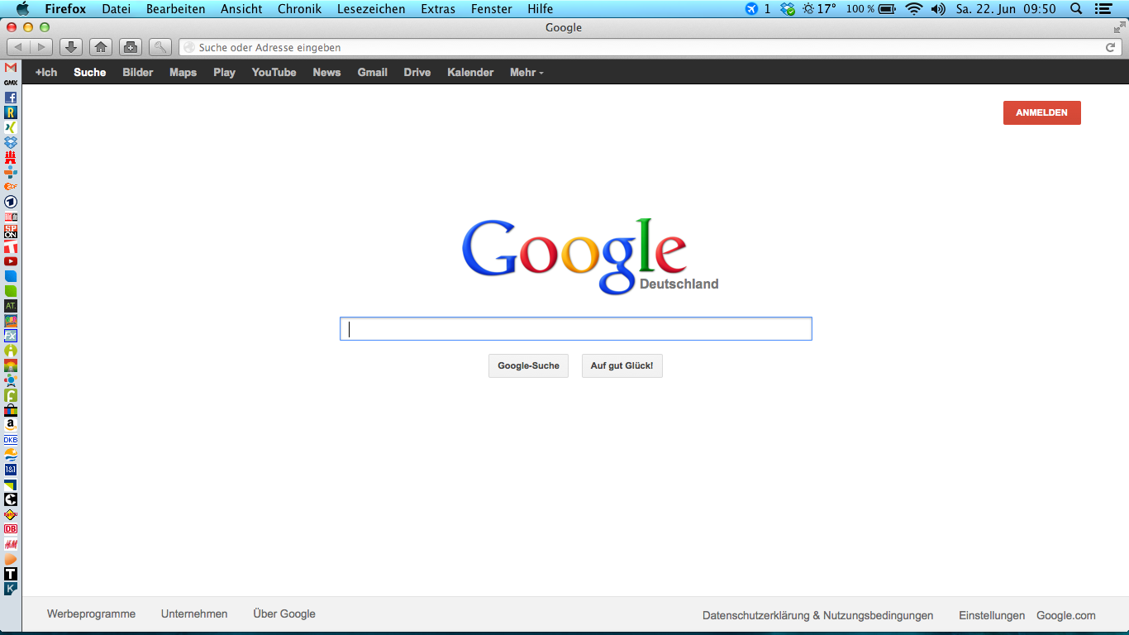Screen dimensions: 1129x635
Task: Go forward using the browser forward arrow
Action: pos(41,47)
